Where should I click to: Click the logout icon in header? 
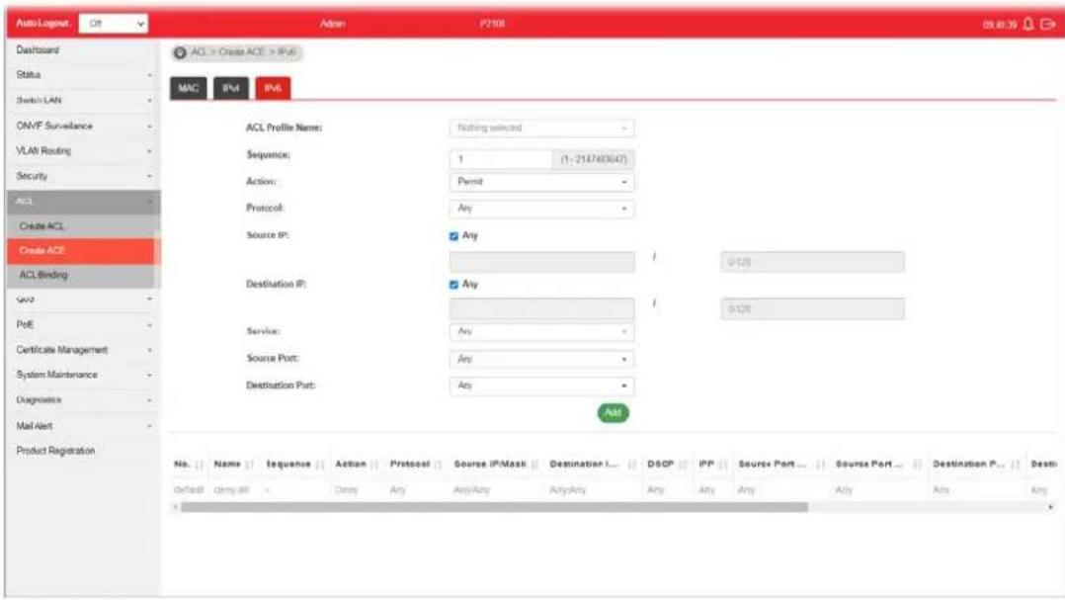point(1048,24)
